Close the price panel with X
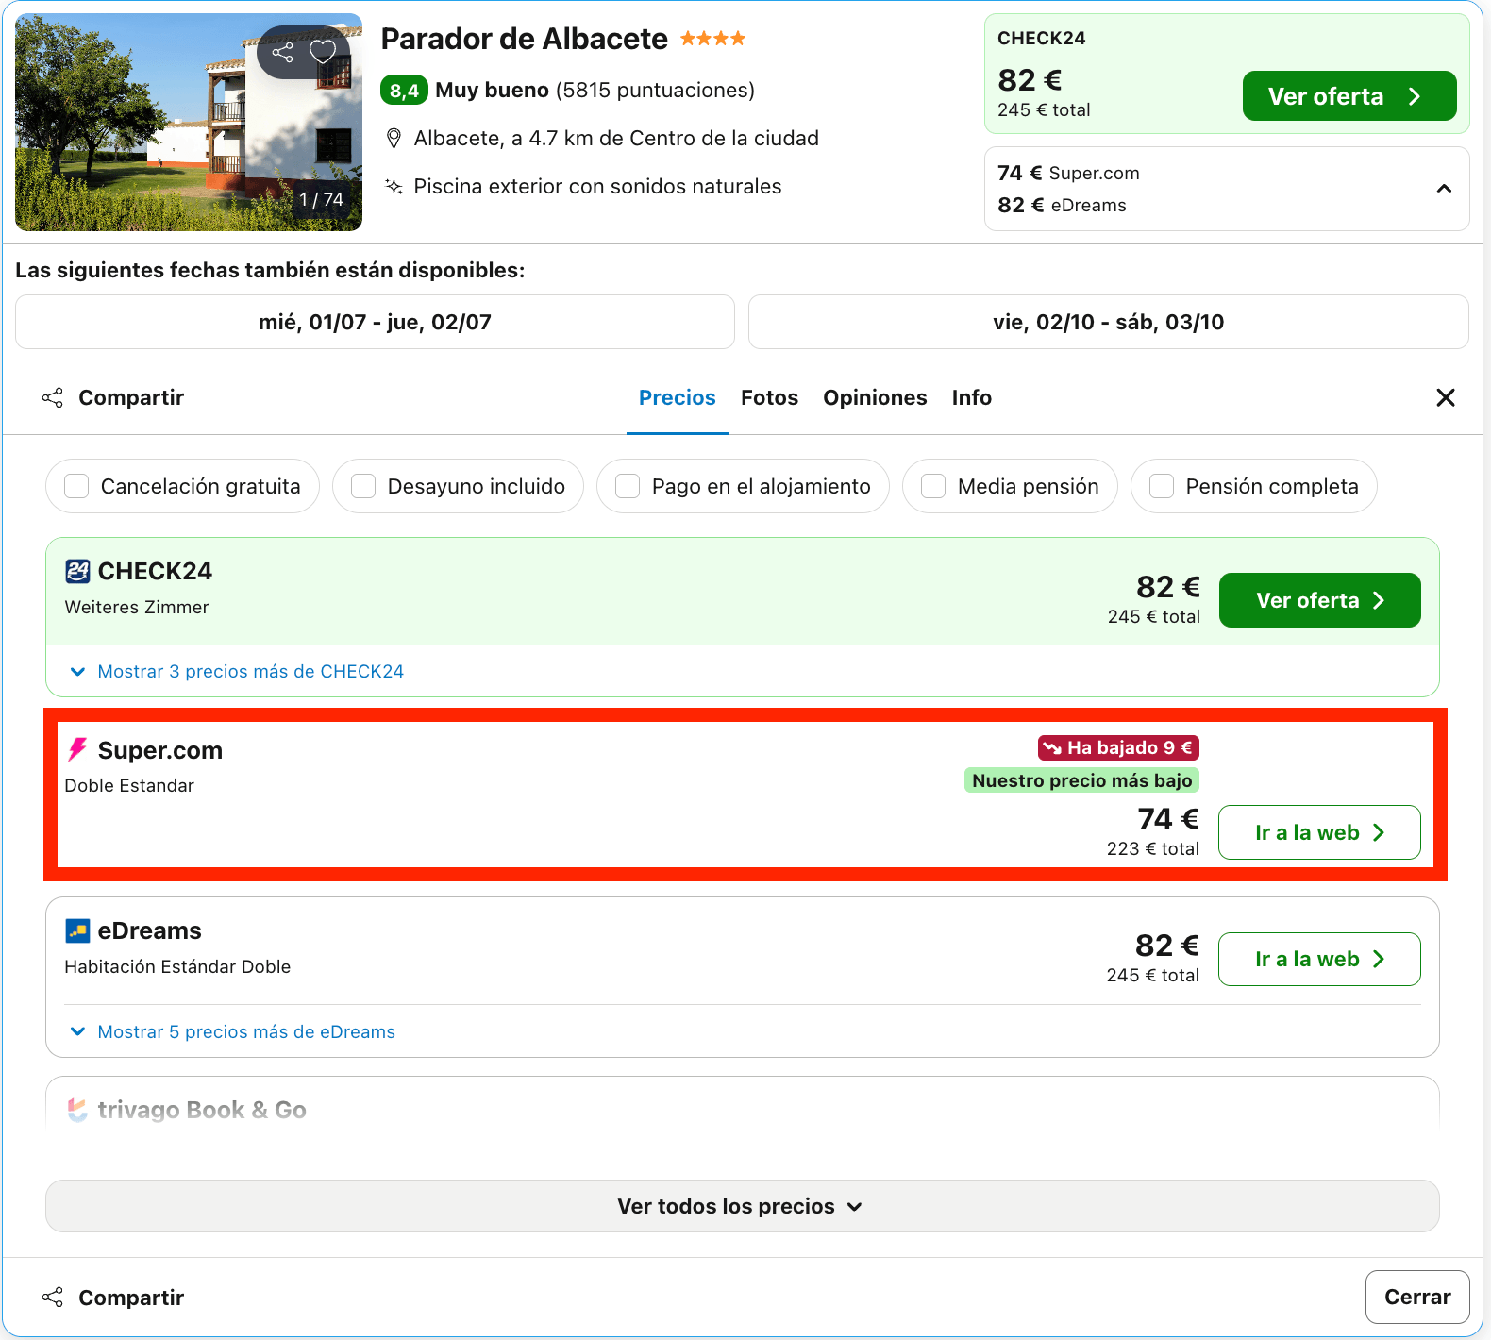The width and height of the screenshot is (1491, 1340). [1445, 397]
